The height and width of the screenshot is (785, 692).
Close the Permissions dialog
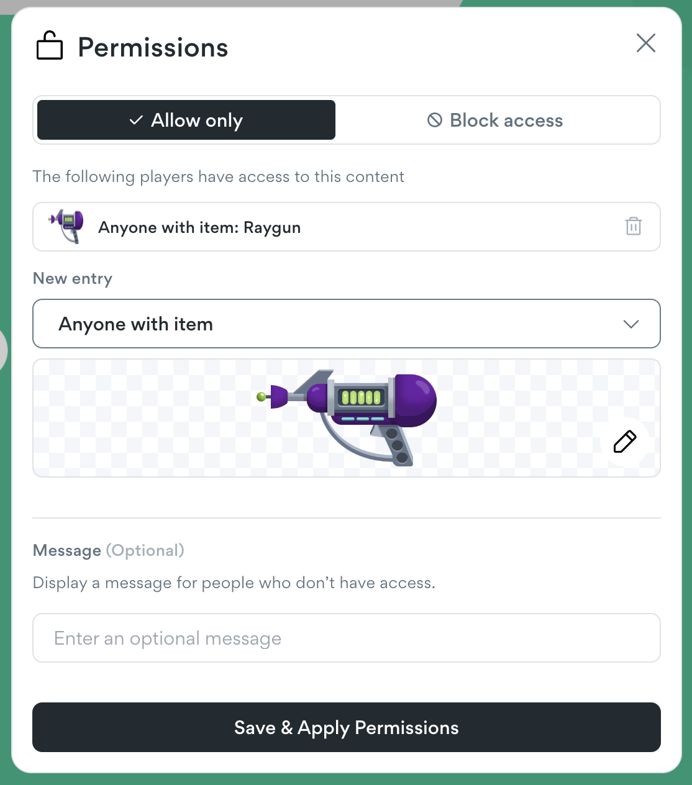pos(646,43)
